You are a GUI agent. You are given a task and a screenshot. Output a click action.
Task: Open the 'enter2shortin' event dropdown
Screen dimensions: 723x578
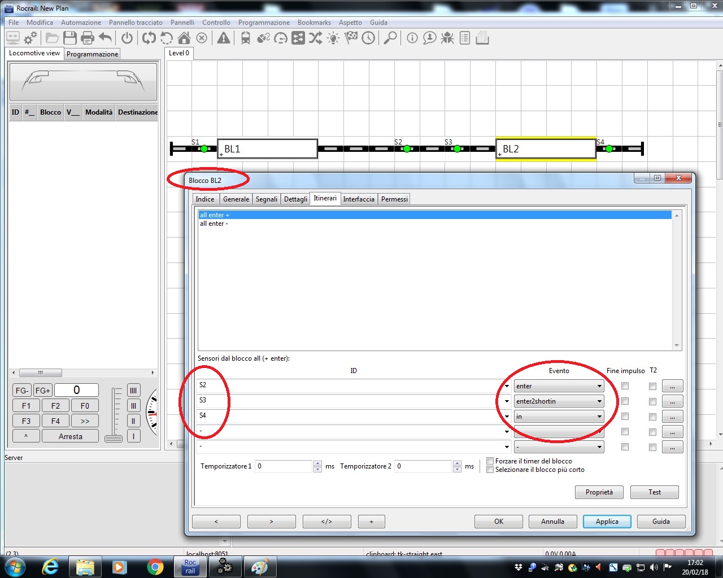tap(599, 401)
